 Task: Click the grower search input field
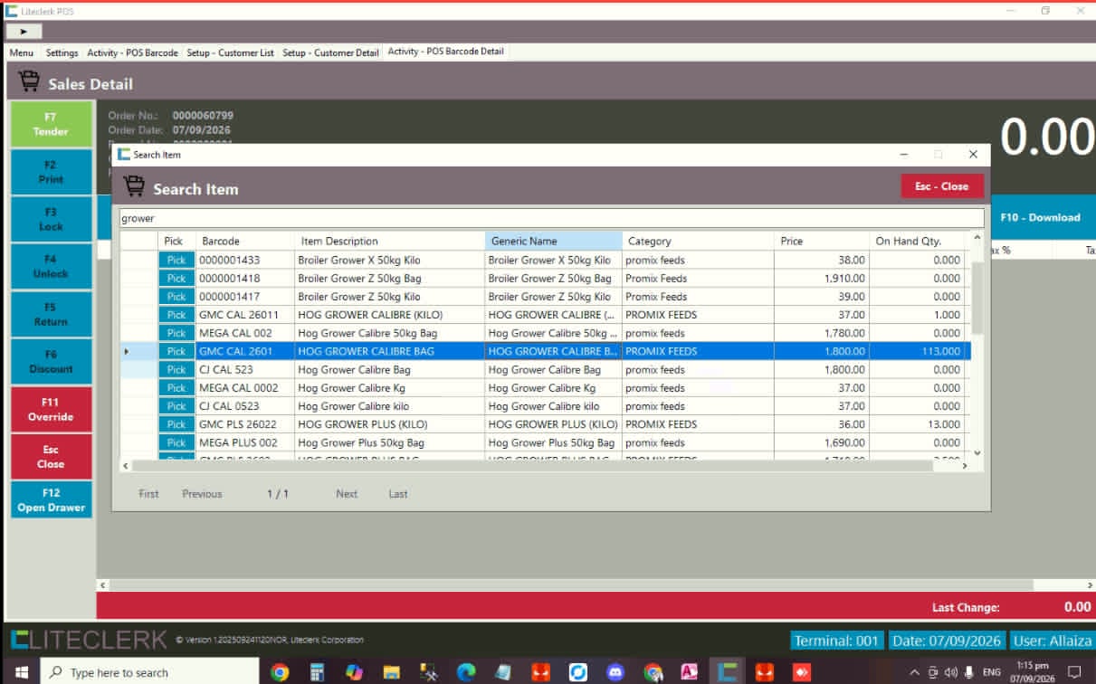[552, 218]
